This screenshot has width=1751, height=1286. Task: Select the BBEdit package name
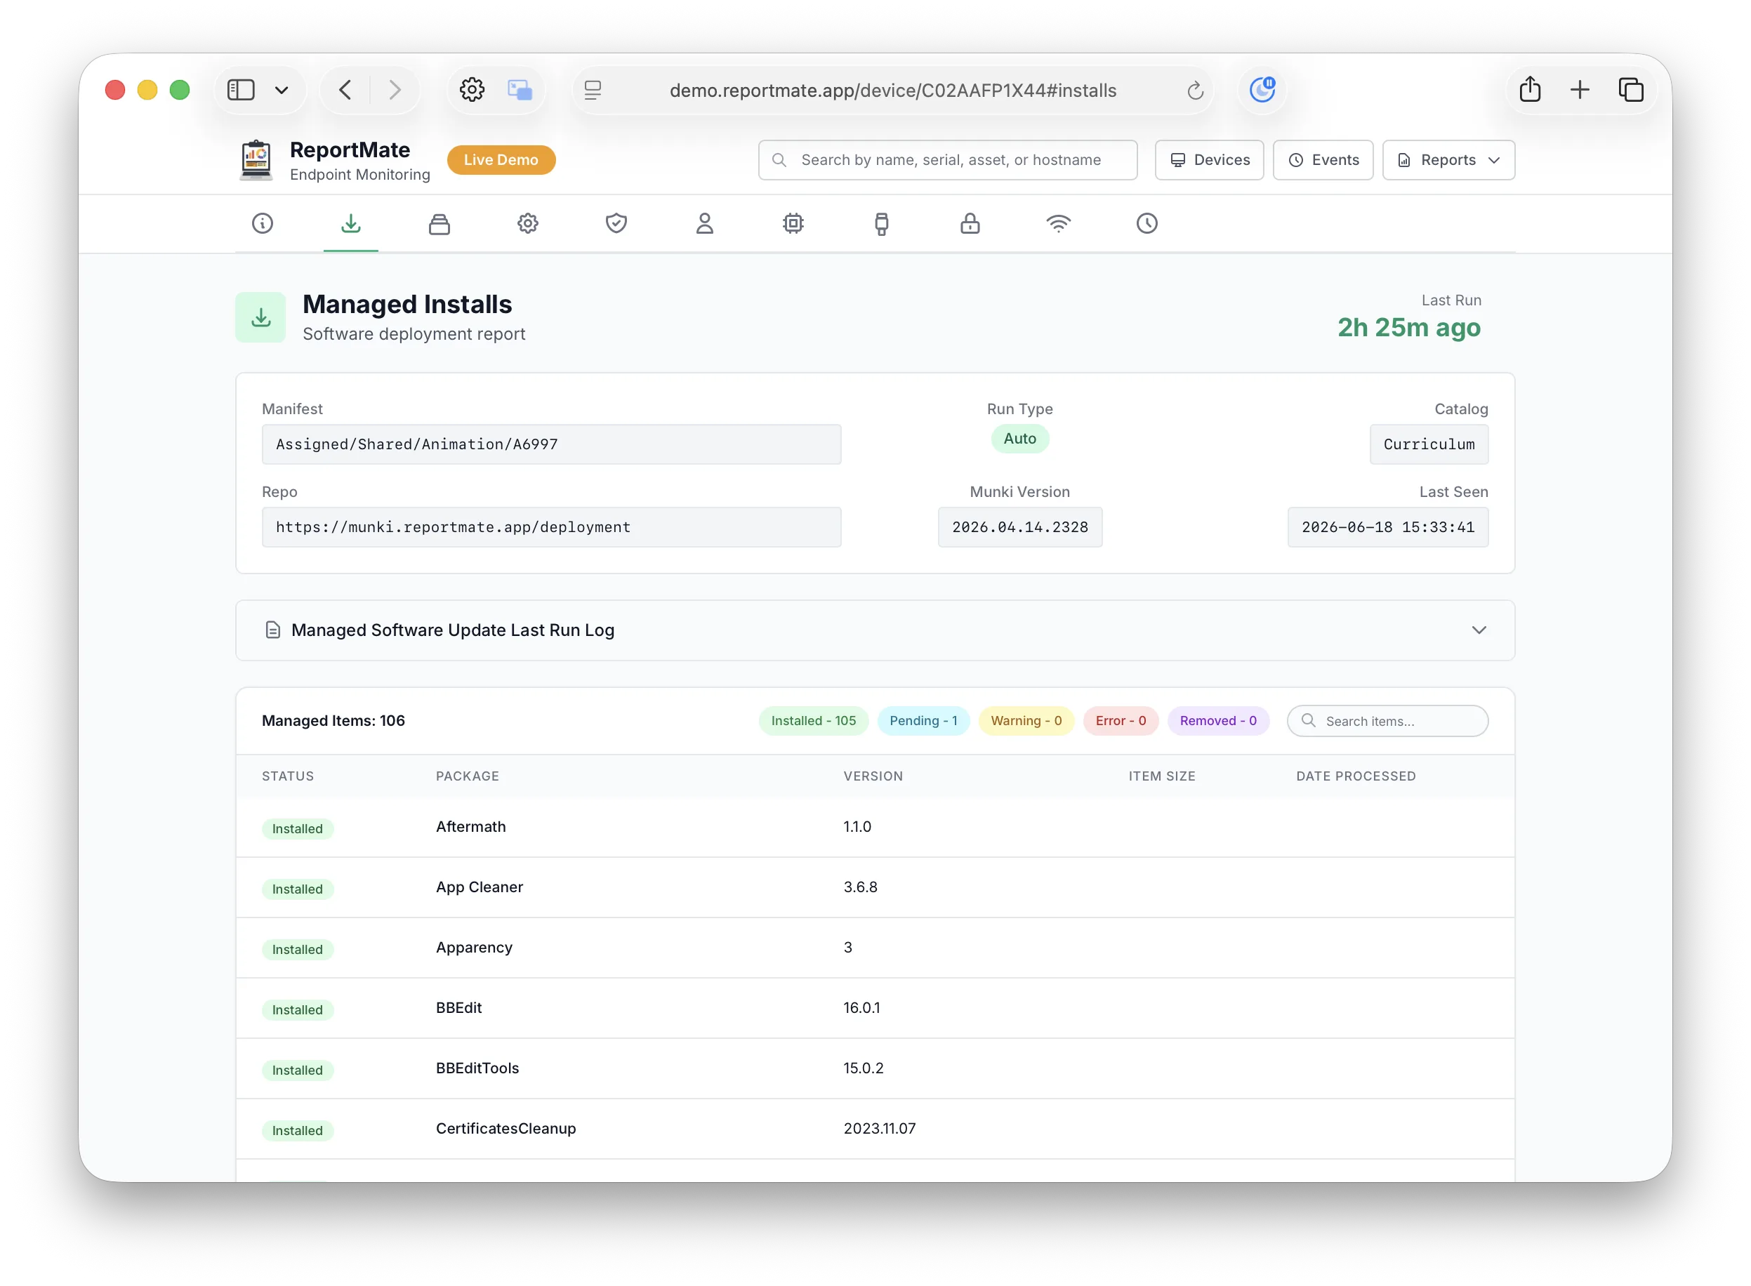(458, 1008)
